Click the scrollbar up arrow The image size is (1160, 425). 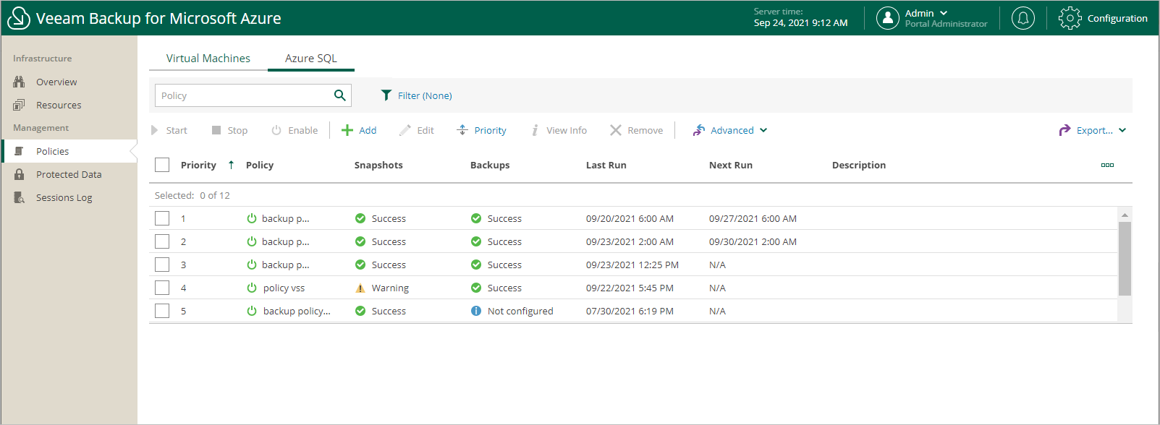1125,215
